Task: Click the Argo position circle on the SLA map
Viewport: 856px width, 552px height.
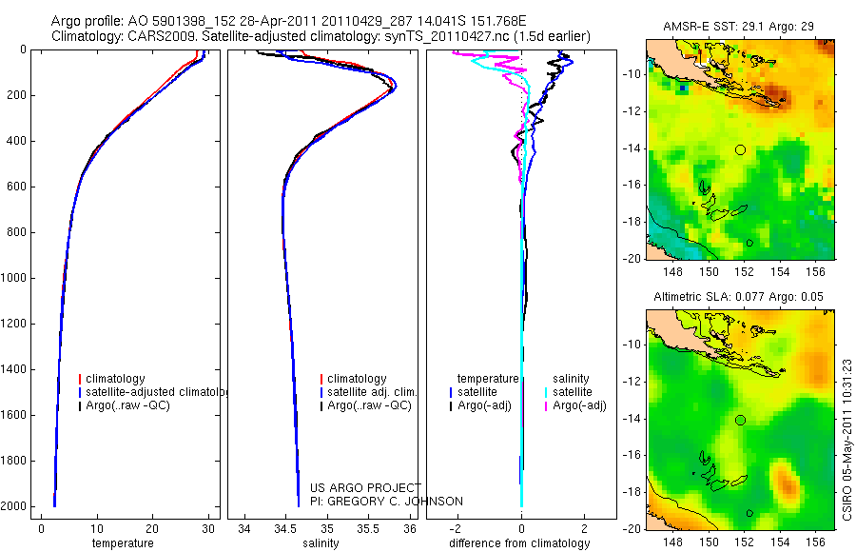Action: pyautogui.click(x=740, y=421)
